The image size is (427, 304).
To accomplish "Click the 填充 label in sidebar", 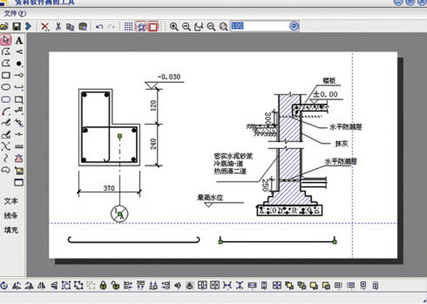I will click(11, 230).
